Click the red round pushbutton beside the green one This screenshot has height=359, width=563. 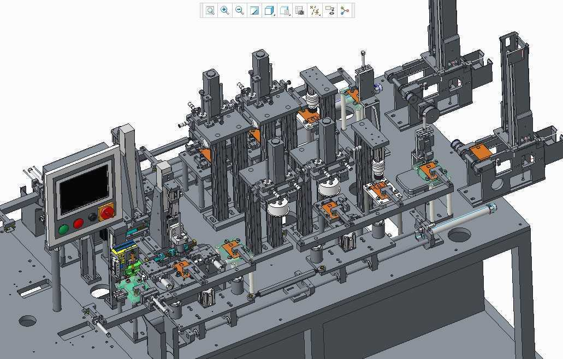click(x=79, y=223)
